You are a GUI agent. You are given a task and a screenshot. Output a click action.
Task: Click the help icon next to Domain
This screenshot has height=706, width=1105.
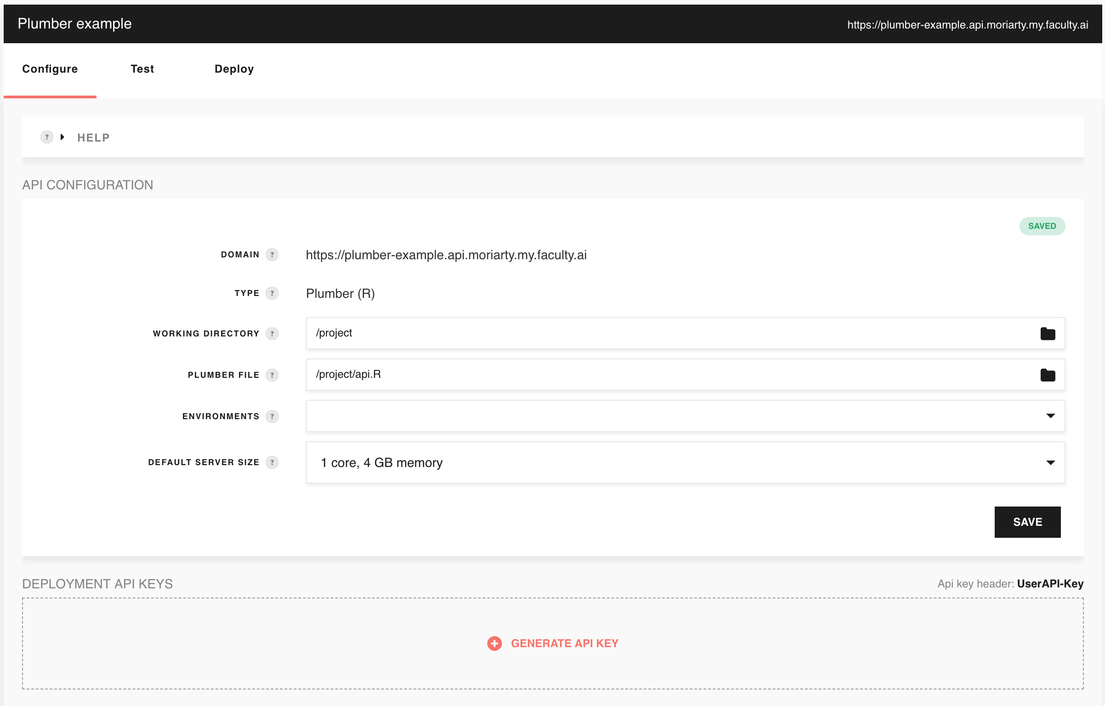[272, 255]
